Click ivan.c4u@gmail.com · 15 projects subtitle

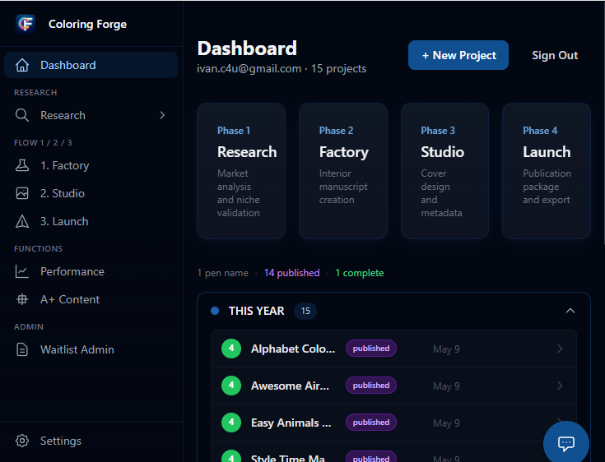pyautogui.click(x=282, y=68)
